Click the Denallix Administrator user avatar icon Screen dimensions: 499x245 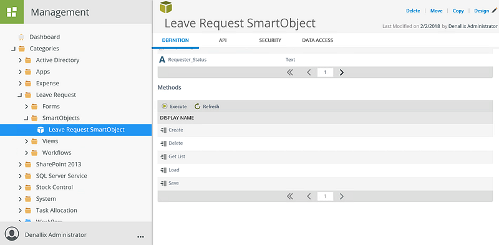click(x=12, y=234)
